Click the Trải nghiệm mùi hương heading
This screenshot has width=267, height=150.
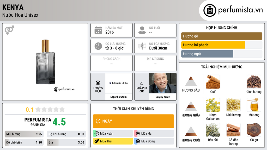[x=222, y=67]
